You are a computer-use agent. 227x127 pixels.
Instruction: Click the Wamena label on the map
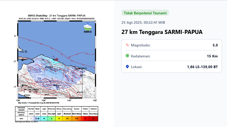point(58,85)
